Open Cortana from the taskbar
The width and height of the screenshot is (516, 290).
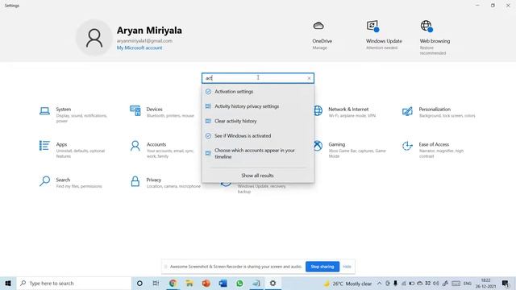pyautogui.click(x=139, y=283)
